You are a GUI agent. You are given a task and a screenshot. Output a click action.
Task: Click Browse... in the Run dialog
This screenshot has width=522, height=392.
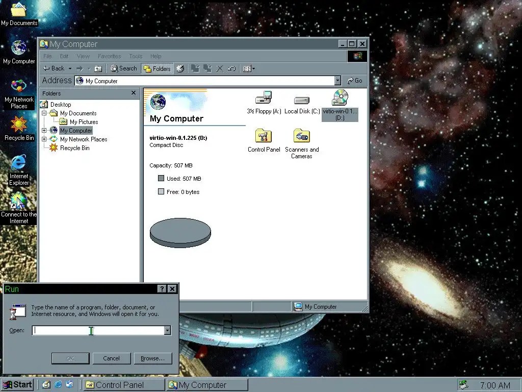click(x=153, y=358)
